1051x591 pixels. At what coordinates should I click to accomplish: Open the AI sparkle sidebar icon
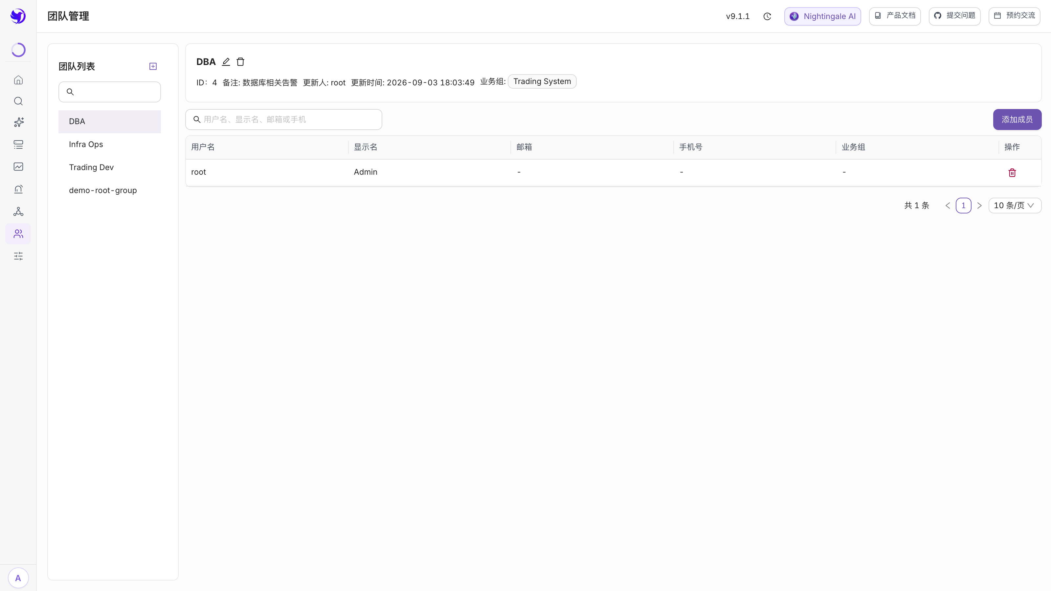pos(18,122)
